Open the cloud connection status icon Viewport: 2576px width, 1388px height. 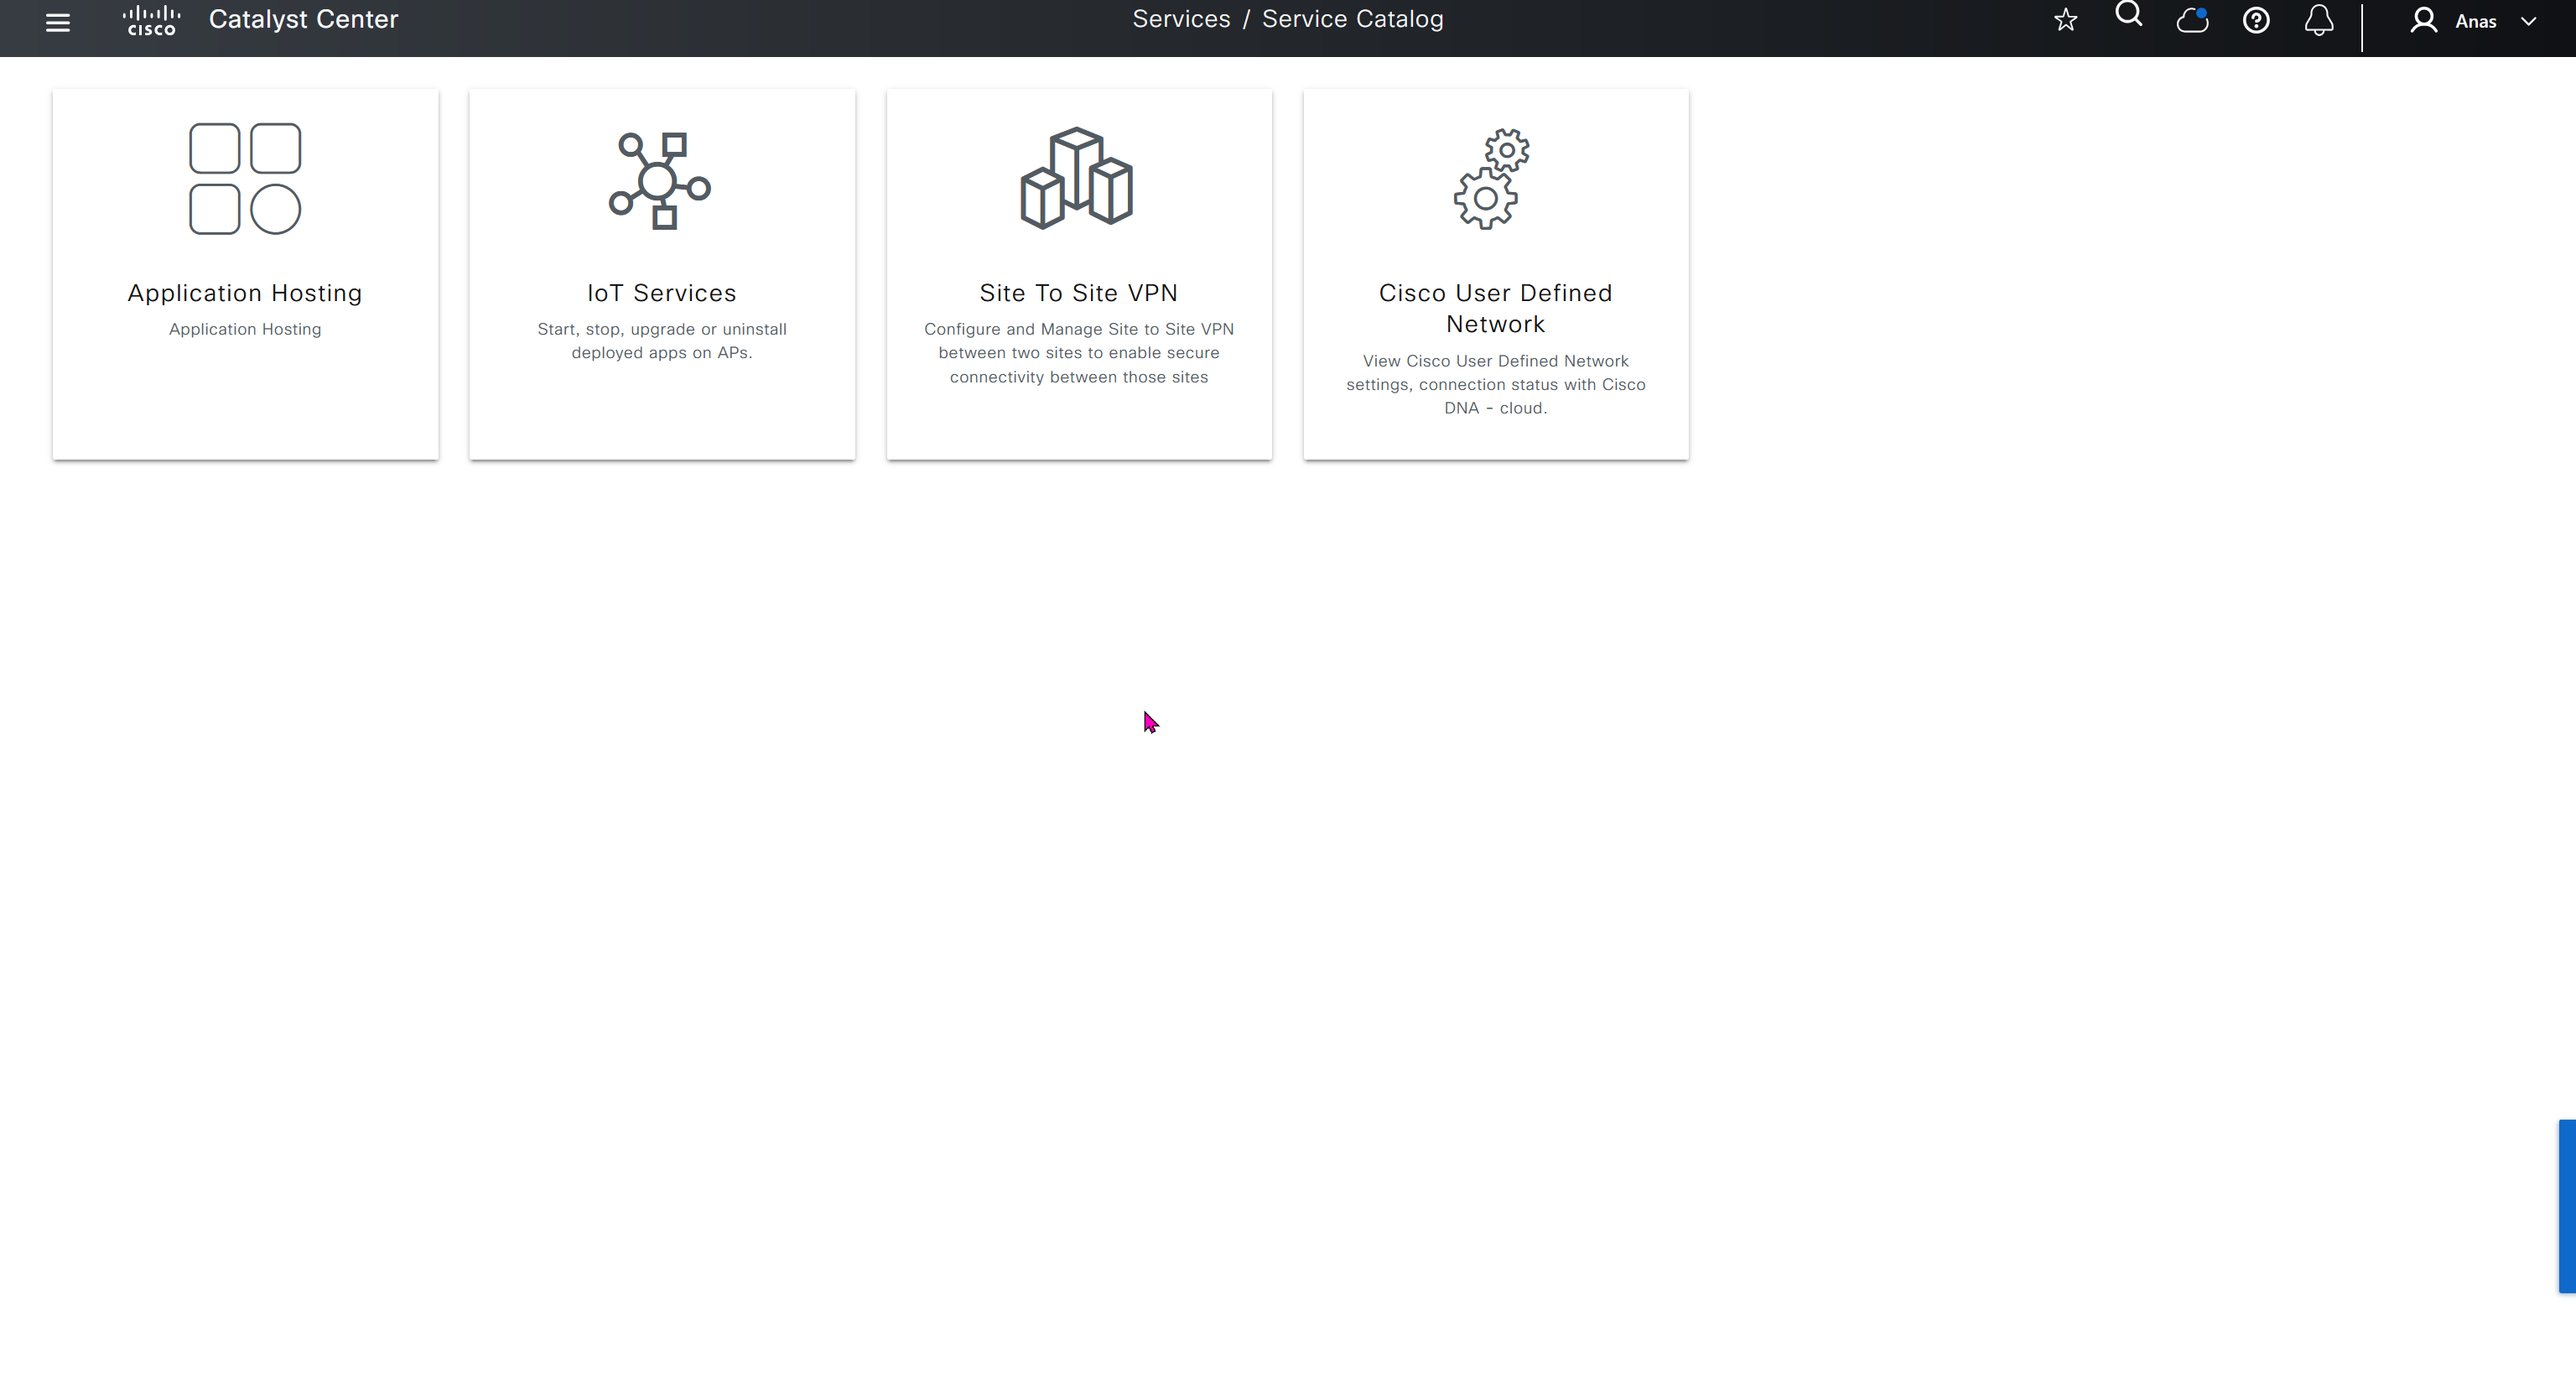tap(2192, 20)
